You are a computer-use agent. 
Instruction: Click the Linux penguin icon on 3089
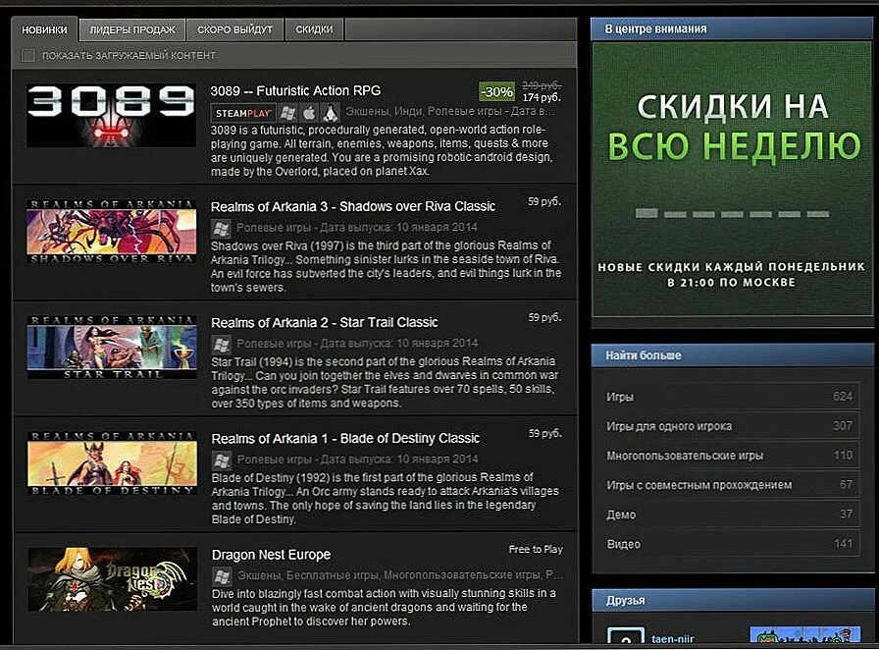coord(331,113)
